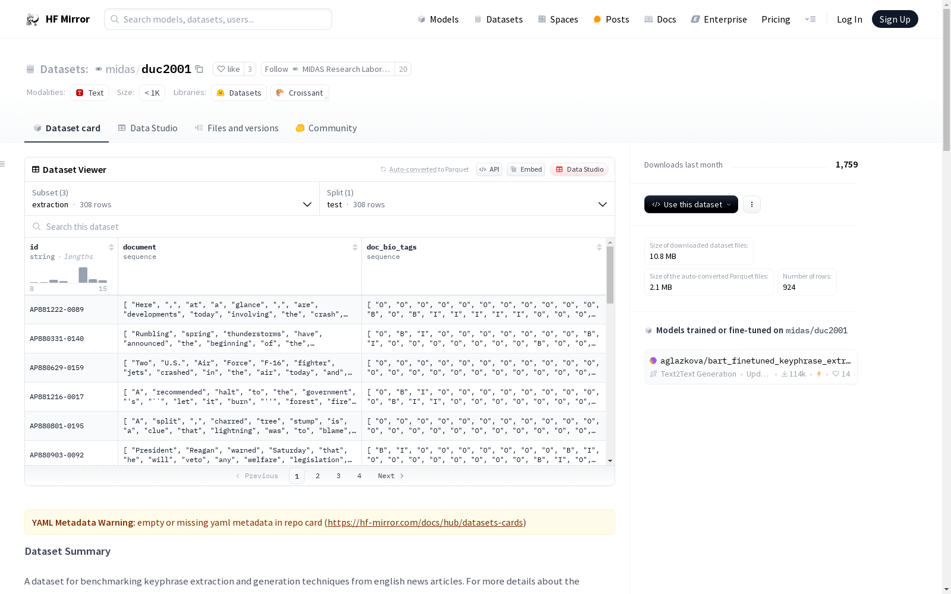Open sort menu for document column
951x594 pixels.
pos(355,247)
